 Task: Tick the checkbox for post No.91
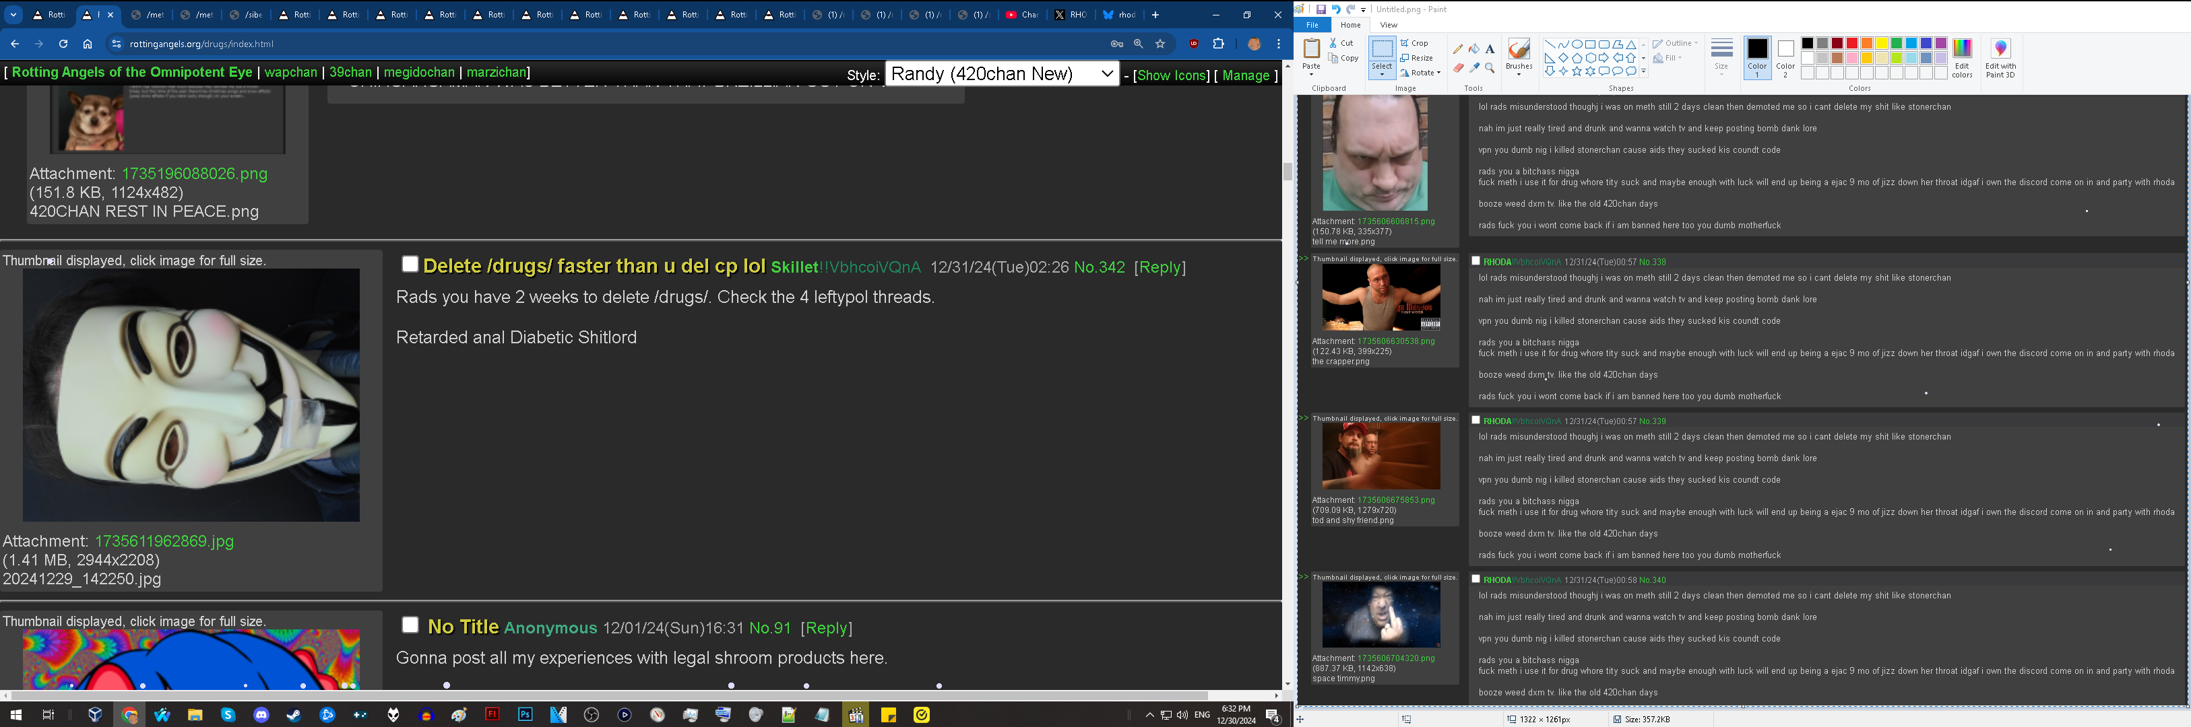point(410,625)
